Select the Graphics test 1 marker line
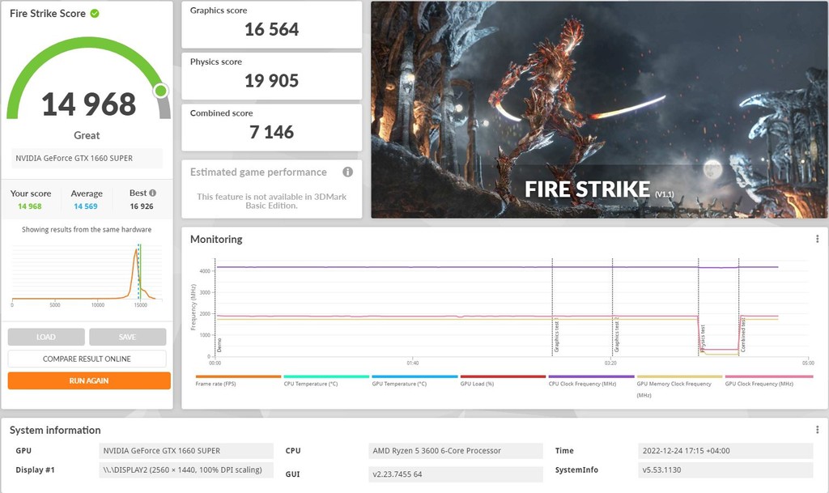This screenshot has height=493, width=829. point(553,334)
